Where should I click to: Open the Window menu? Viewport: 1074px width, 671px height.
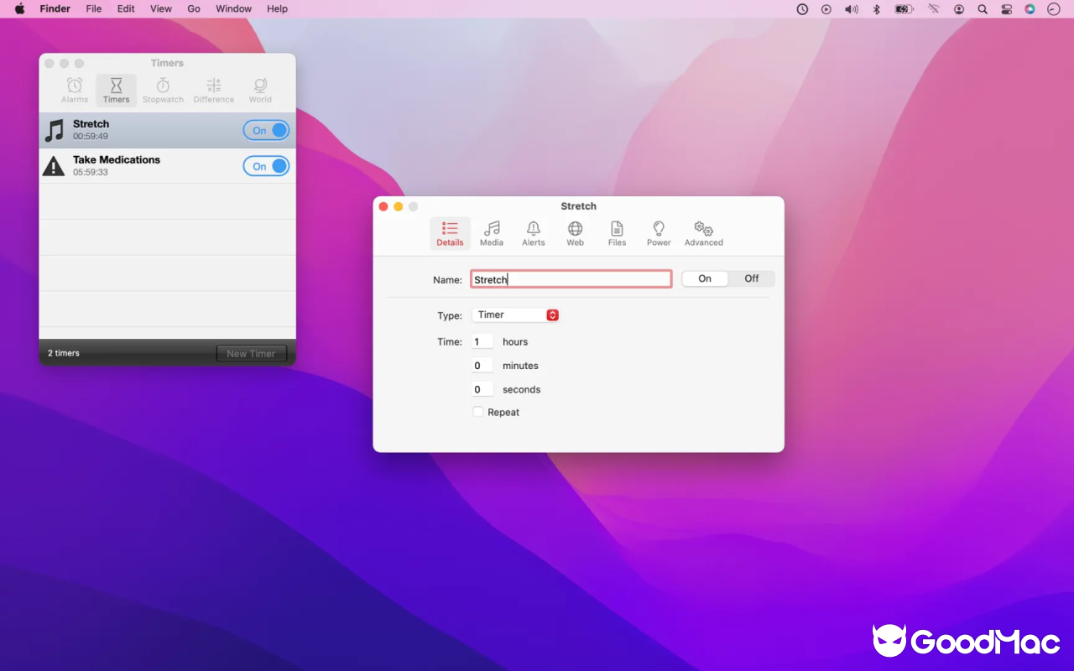[233, 8]
